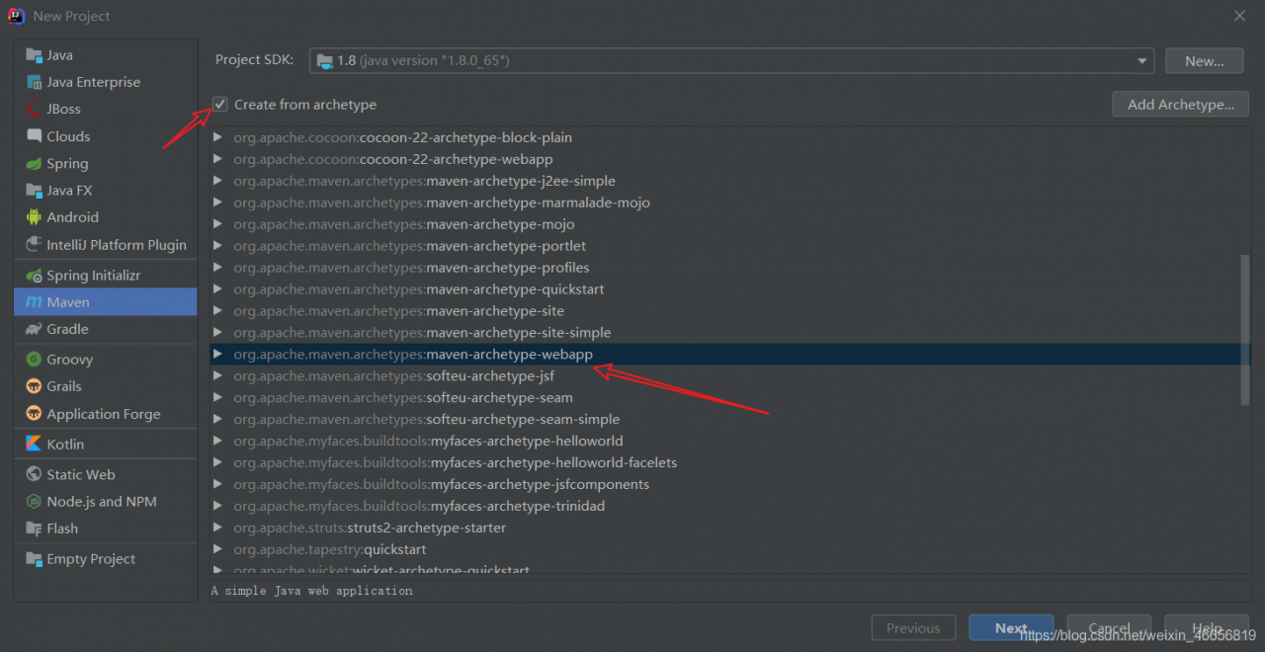The width and height of the screenshot is (1265, 652).
Task: Select maven-archetype-portlet row
Action: coord(729,246)
